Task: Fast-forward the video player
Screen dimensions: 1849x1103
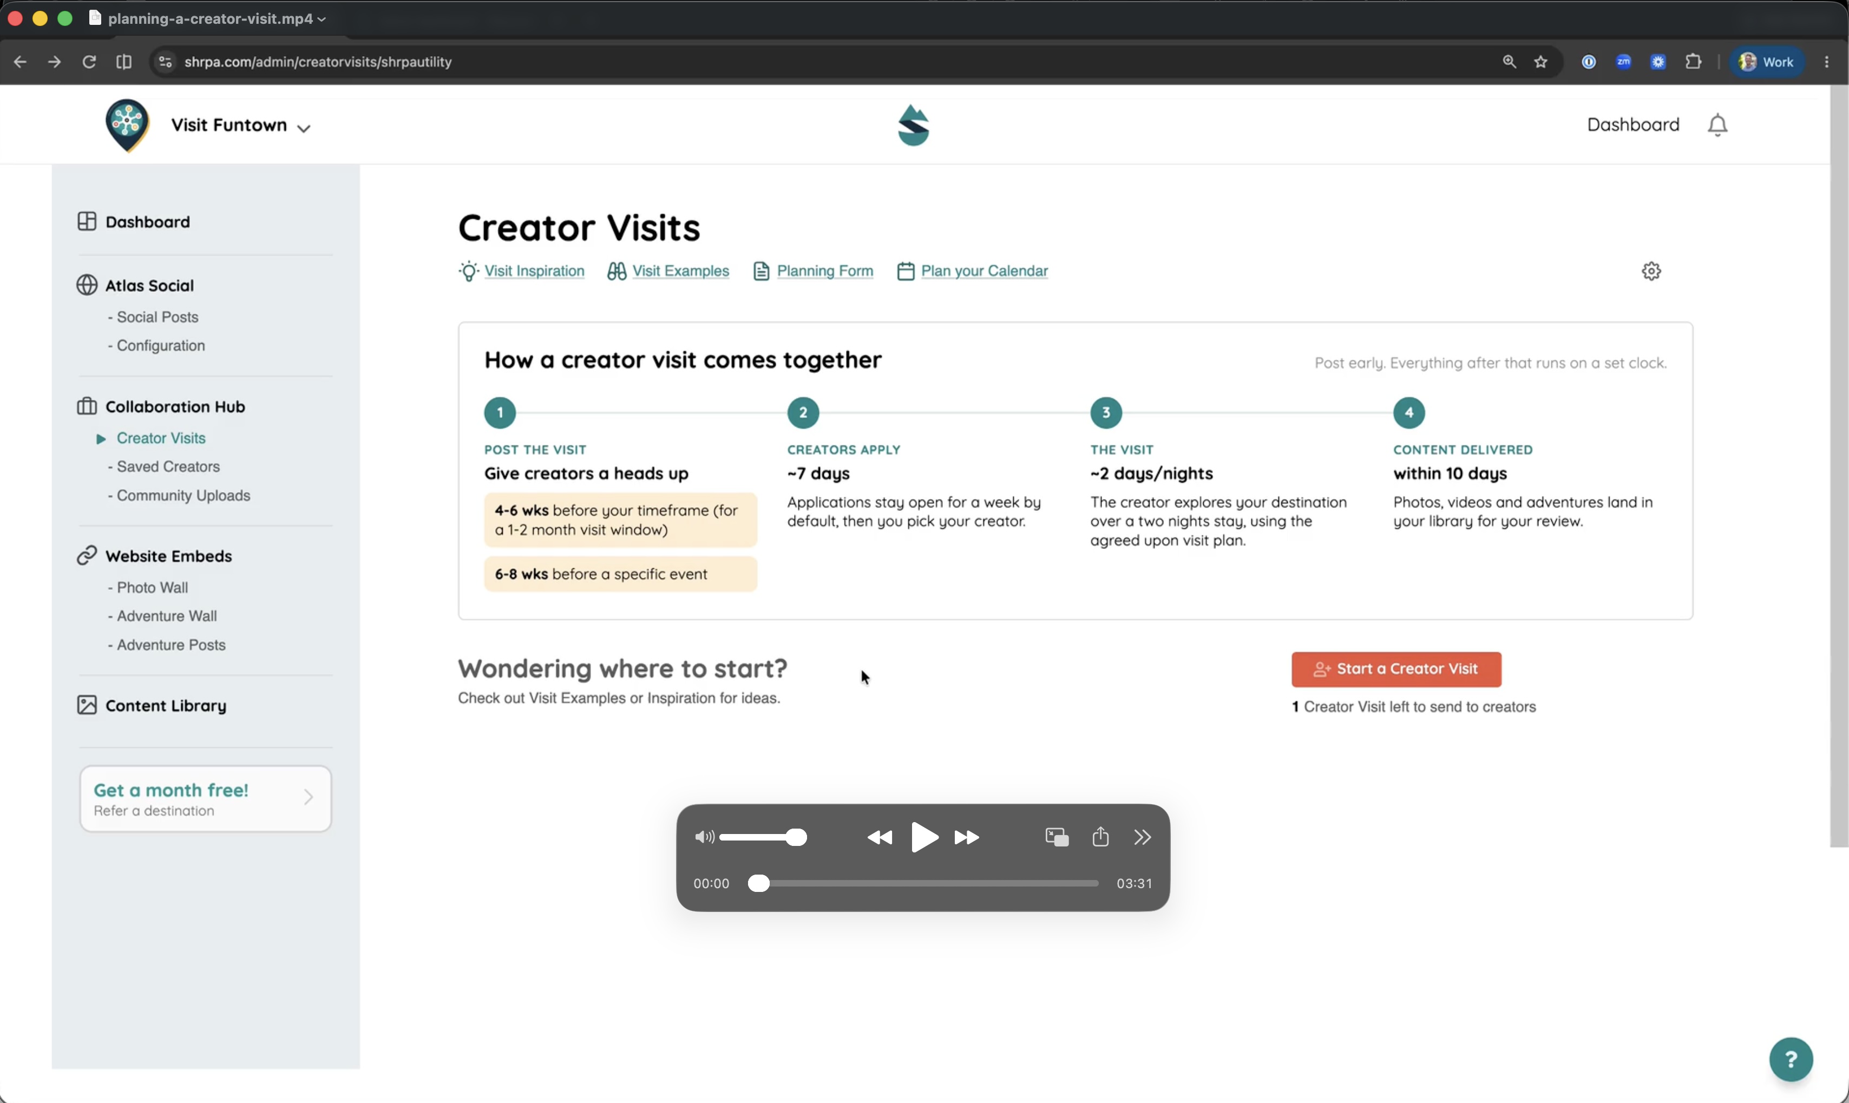Action: (967, 838)
